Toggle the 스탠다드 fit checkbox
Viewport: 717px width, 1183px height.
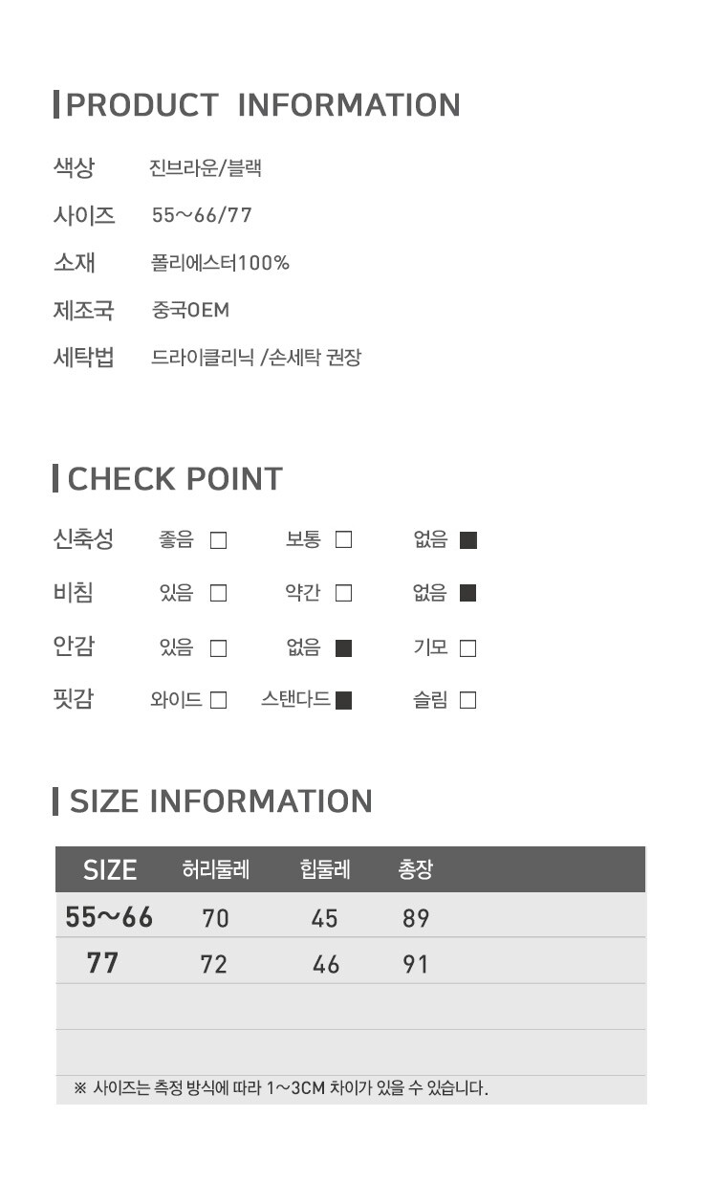(x=344, y=700)
